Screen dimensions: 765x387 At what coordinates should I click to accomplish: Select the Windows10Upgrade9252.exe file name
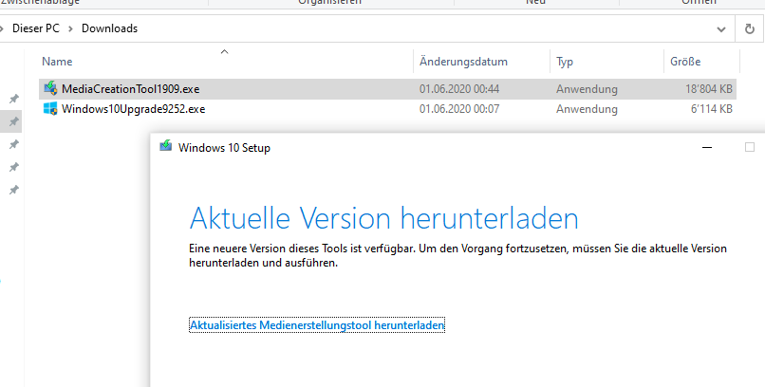tap(133, 109)
